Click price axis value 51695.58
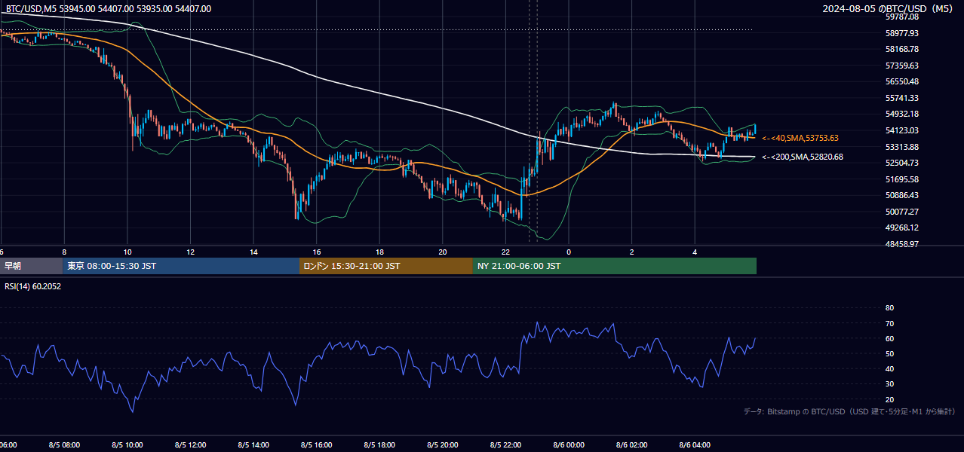964x452 pixels. tap(901, 179)
